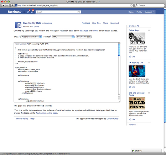
Task: Click the XML output scroll up arrow
Action: click(x=119, y=96)
